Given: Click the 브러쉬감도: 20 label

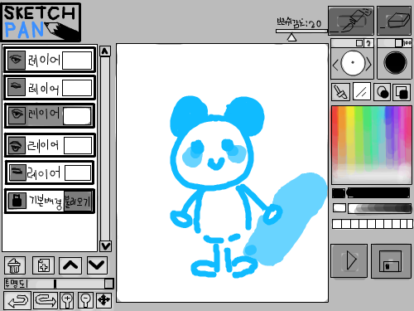Looking at the screenshot, I should coord(299,23).
